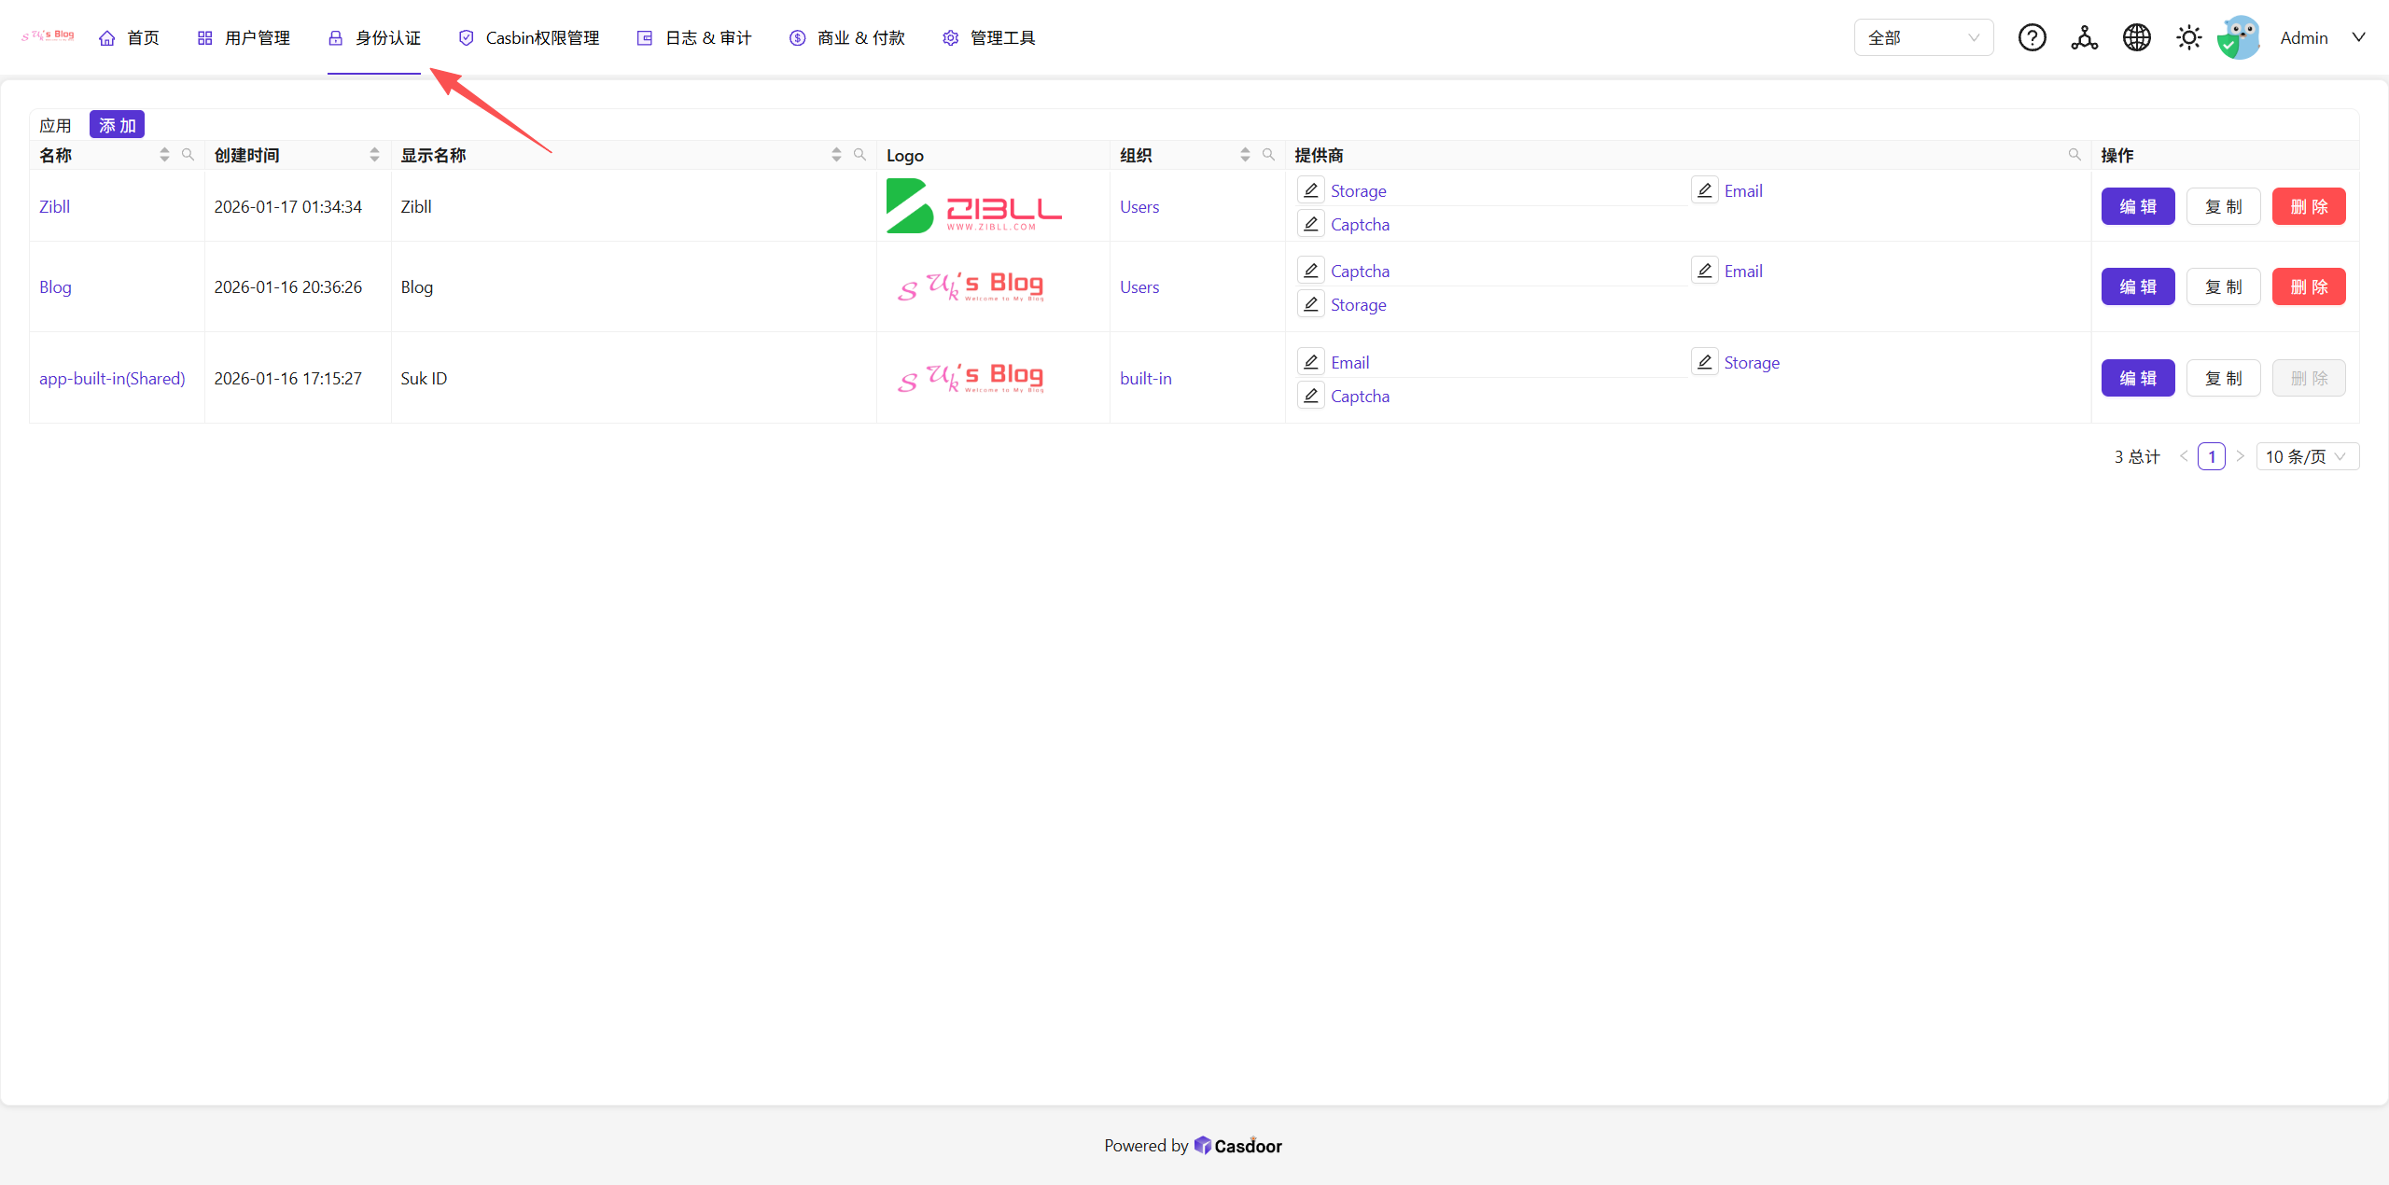Sort the table by 创建时间 column
Viewport: 2389px width, 1185px height.
(374, 155)
